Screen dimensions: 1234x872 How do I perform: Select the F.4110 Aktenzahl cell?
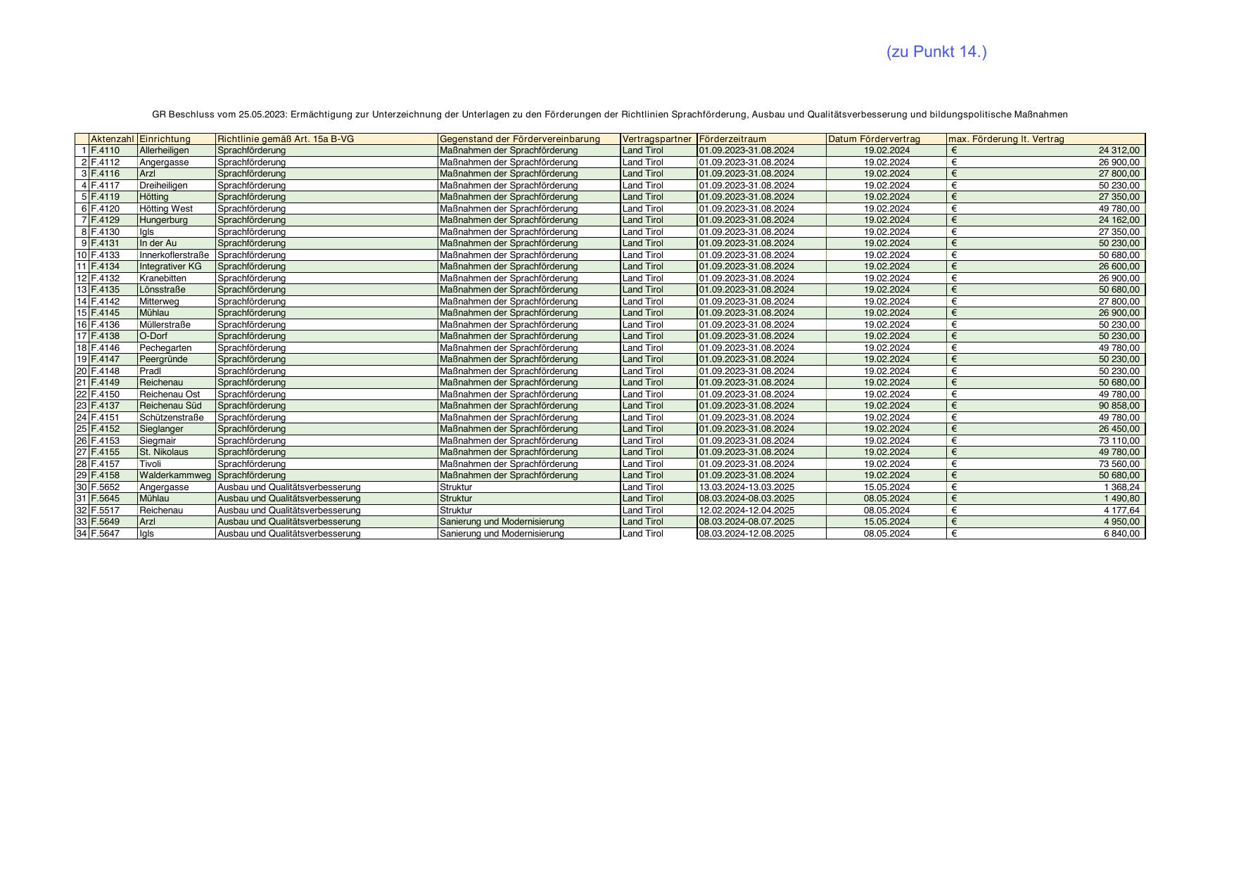(x=106, y=150)
